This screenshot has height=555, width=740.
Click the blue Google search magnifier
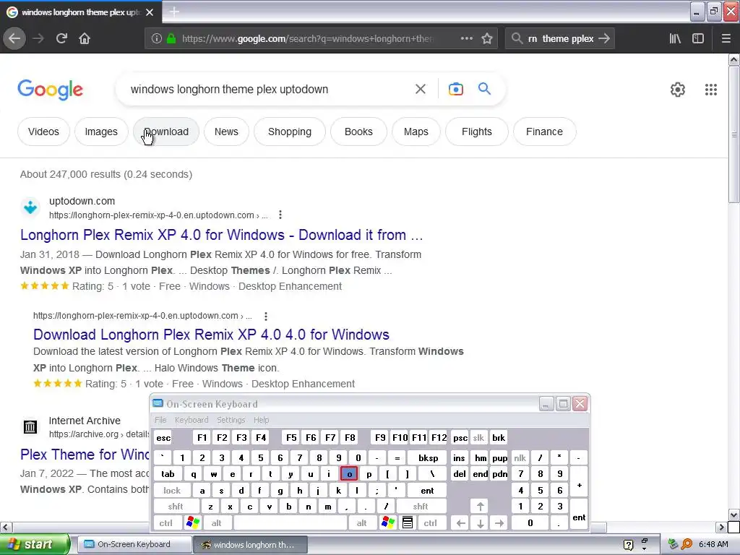(x=484, y=88)
